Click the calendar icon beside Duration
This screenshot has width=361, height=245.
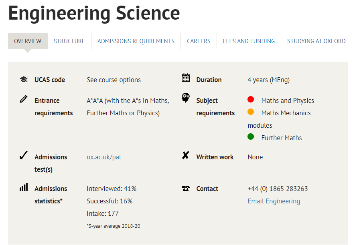[x=186, y=78]
